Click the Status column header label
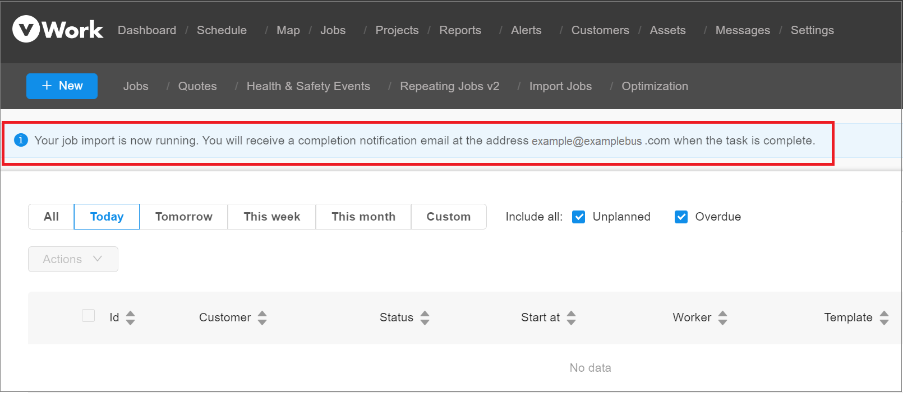Viewport: 903px width, 393px height. 397,317
